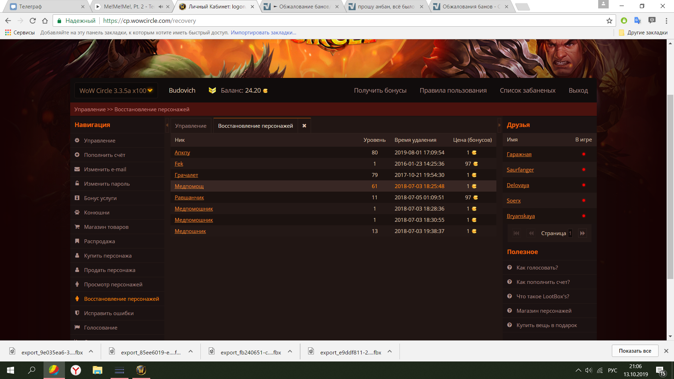Click the Показать все downloads button
This screenshot has width=674, height=379.
click(x=635, y=351)
